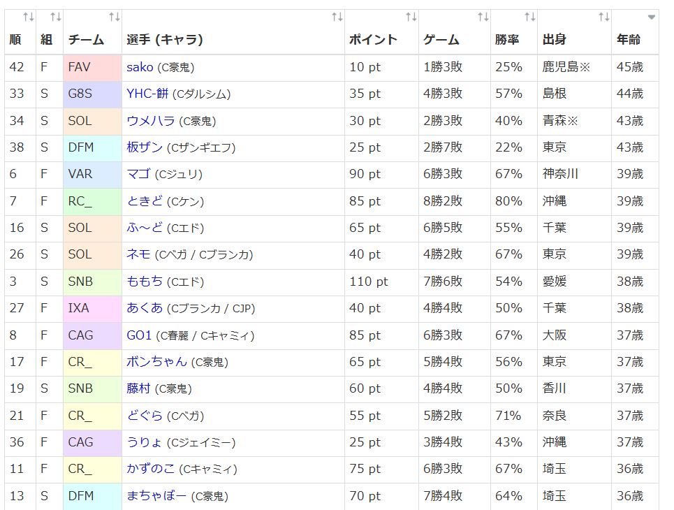Sort by 出身 origin column arrows

pyautogui.click(x=604, y=16)
